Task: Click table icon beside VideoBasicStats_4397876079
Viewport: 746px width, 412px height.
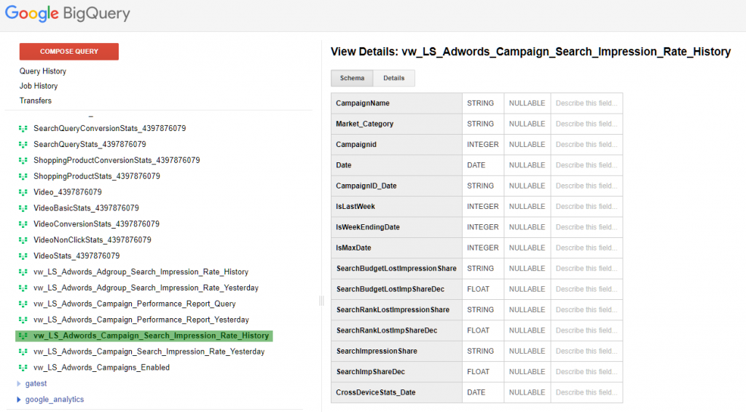Action: click(x=23, y=208)
